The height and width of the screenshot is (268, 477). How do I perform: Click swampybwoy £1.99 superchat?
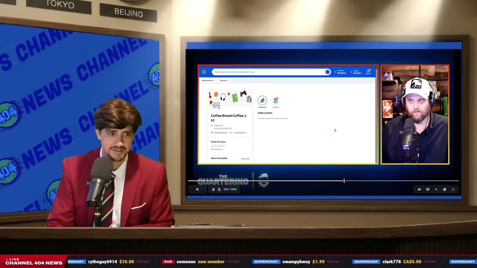[x=303, y=262]
